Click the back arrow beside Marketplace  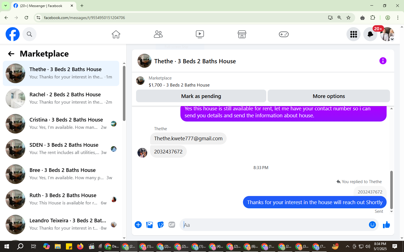click(x=11, y=54)
